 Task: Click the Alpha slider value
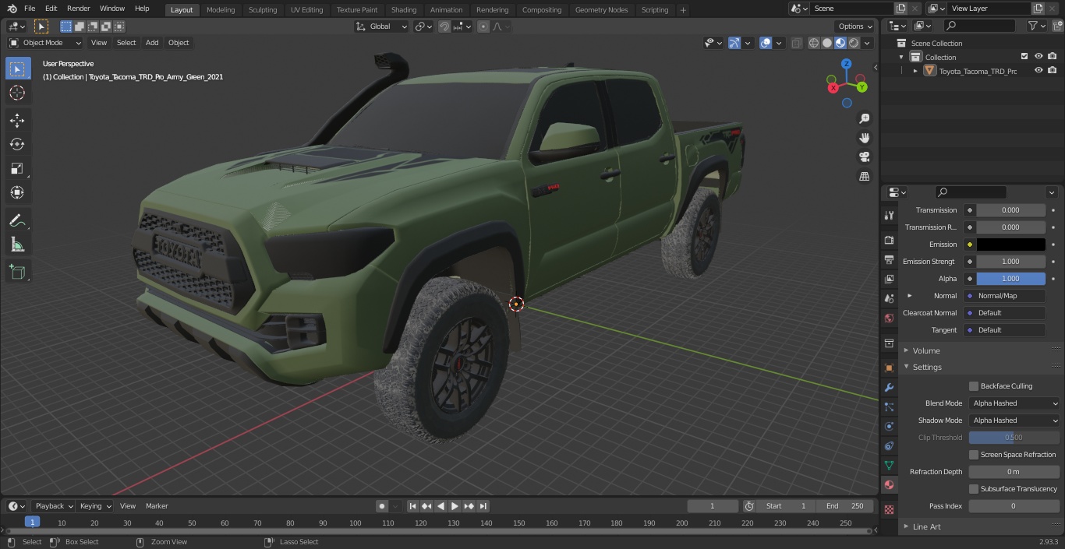[1010, 279]
